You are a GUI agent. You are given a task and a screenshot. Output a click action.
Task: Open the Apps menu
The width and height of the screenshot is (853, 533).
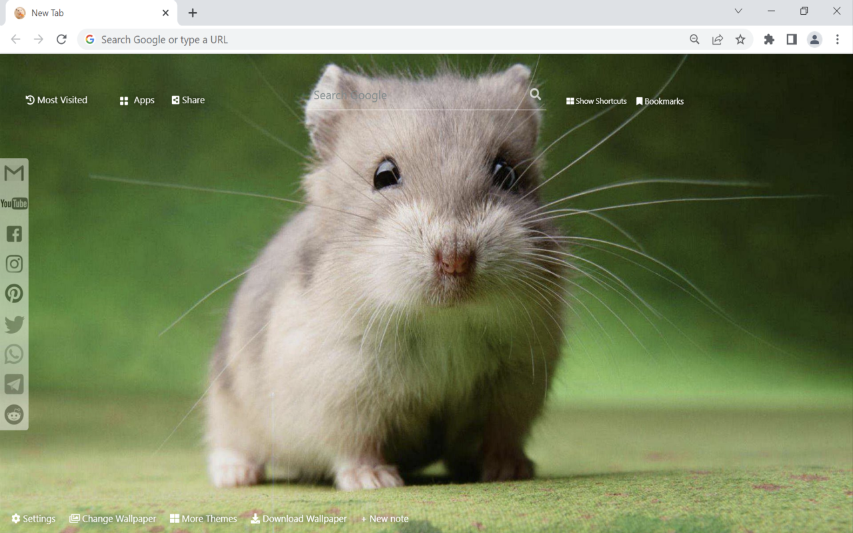coord(137,101)
